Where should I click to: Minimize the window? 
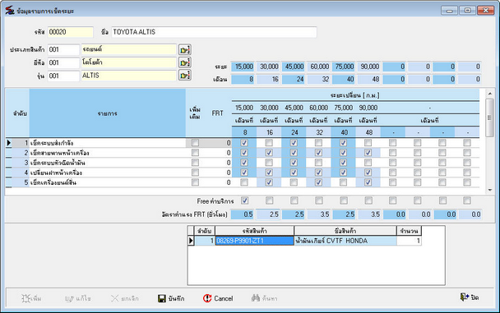(x=450, y=11)
